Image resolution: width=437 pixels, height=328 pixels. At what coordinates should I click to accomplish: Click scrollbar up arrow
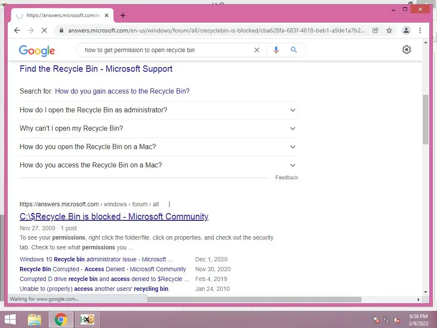tap(425, 42)
